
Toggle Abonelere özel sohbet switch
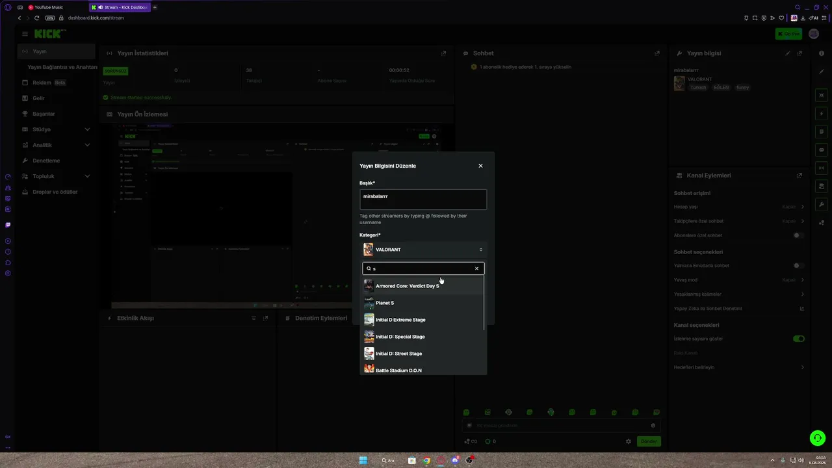tap(799, 235)
